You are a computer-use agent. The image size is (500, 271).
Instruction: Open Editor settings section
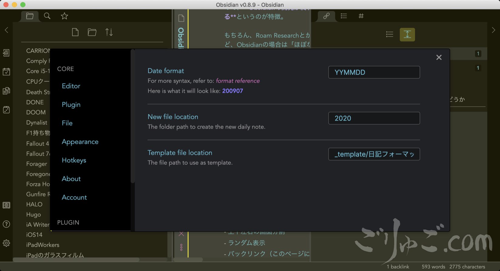71,86
